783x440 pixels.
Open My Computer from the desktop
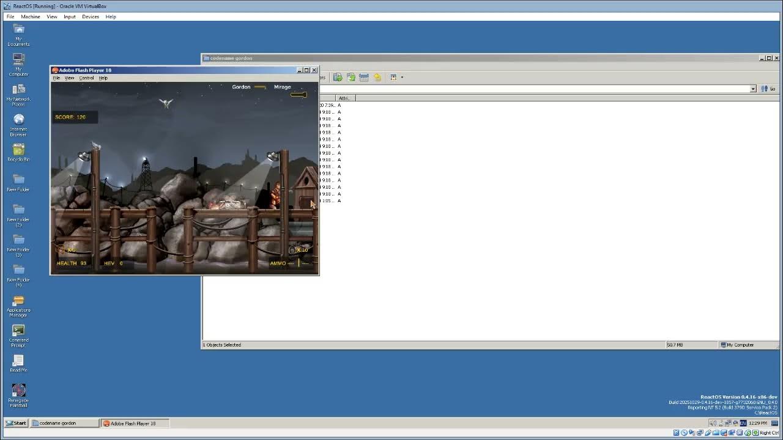(x=18, y=63)
